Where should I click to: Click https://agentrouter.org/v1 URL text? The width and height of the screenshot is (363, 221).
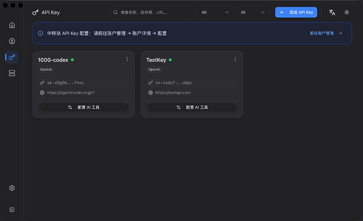click(71, 93)
